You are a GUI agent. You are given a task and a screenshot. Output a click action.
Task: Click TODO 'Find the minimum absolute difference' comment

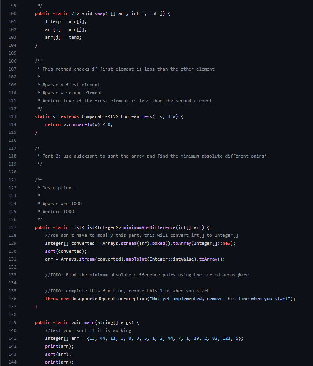pyautogui.click(x=147, y=275)
